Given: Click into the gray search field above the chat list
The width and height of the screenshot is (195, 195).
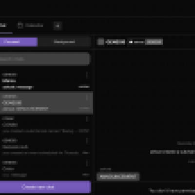Looking at the screenshot, I should pyautogui.click(x=45, y=59).
